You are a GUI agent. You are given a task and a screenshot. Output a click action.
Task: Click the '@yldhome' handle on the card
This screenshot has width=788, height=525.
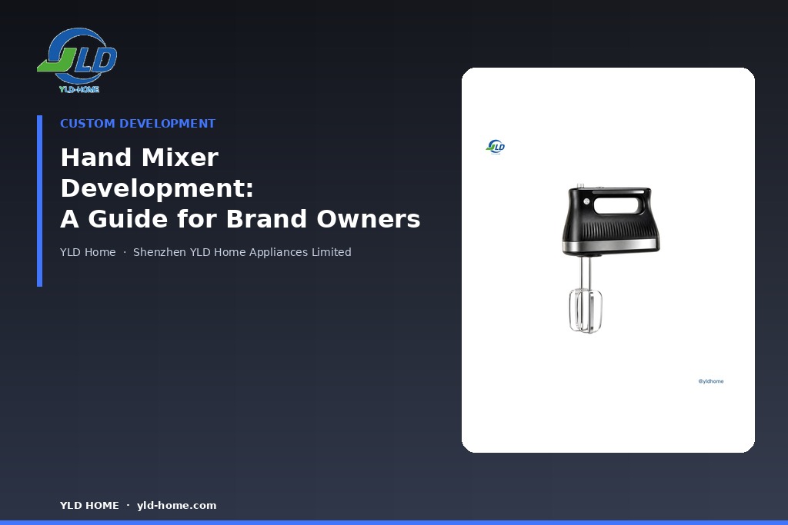pos(711,381)
